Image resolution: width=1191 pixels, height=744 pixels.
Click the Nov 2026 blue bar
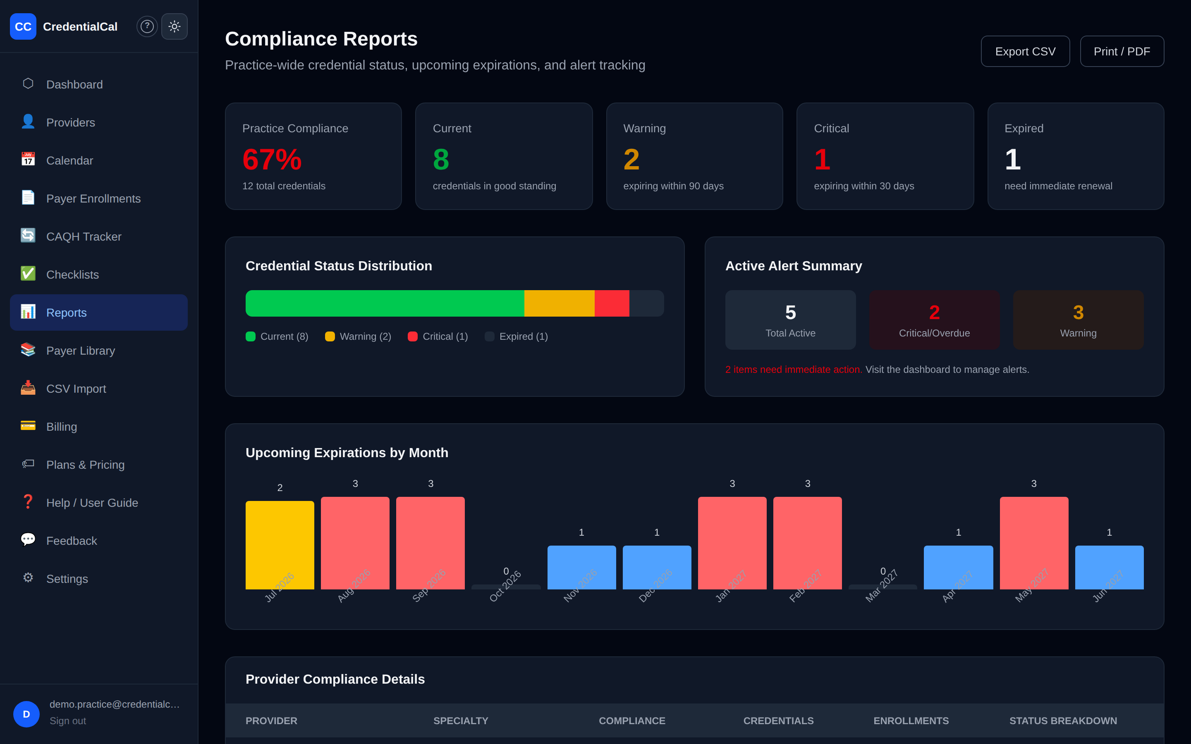pos(582,568)
